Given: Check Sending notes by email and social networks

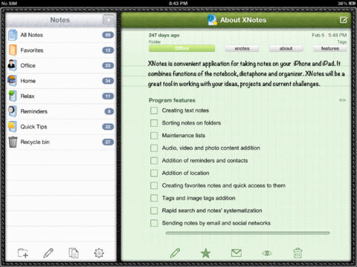Looking at the screenshot, I should click(154, 223).
